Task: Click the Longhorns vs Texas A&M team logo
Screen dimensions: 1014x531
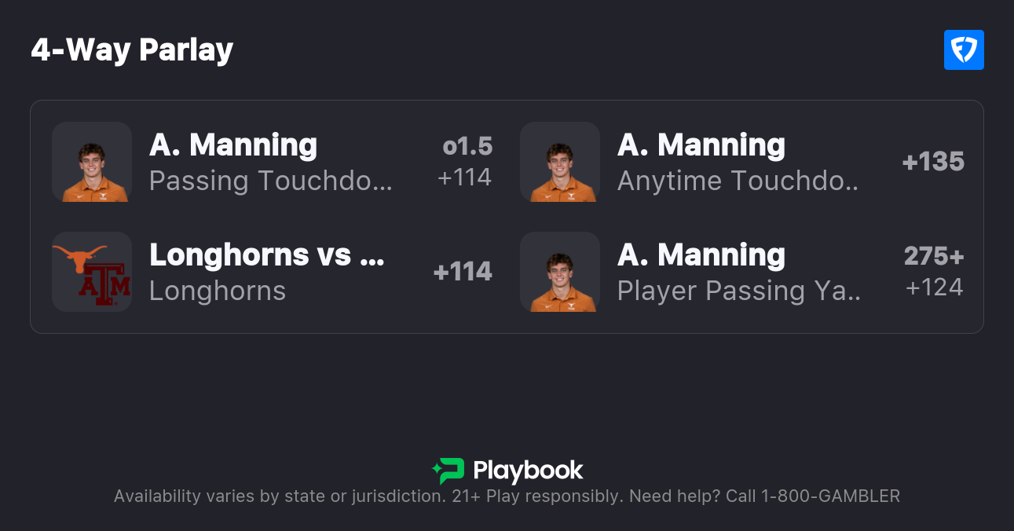Action: [x=91, y=272]
